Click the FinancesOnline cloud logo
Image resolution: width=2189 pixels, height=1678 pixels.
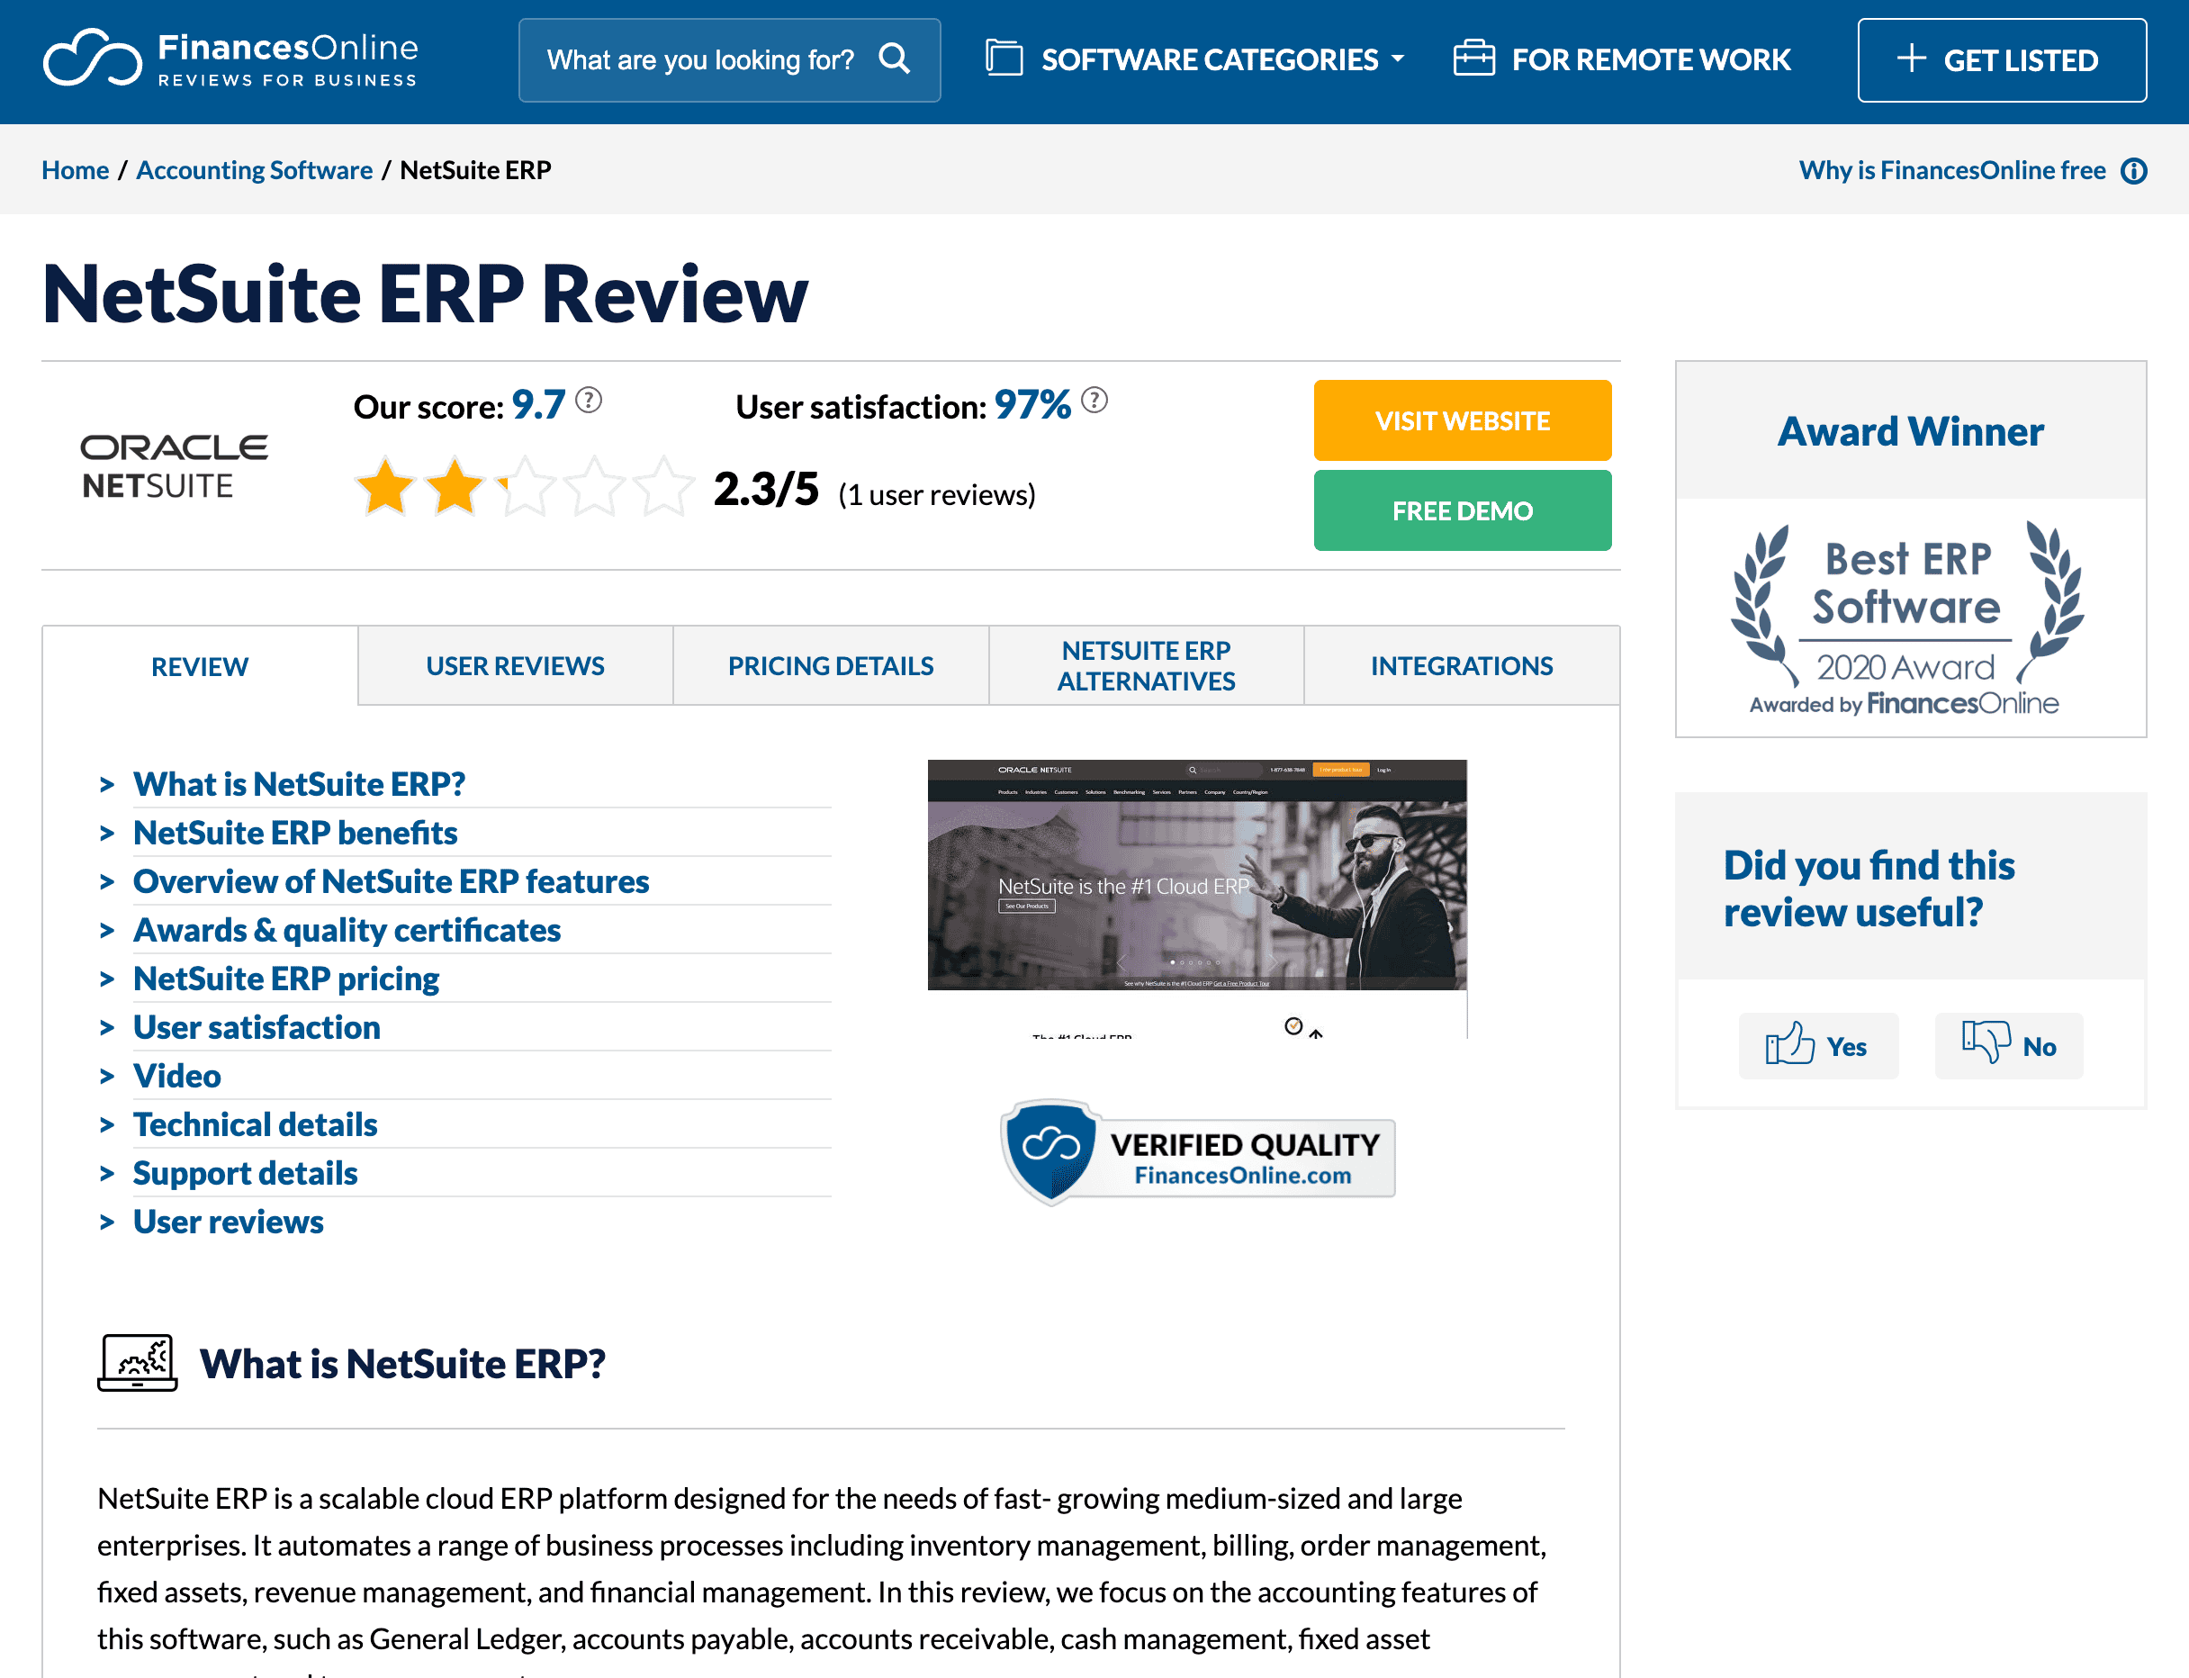pyautogui.click(x=92, y=58)
